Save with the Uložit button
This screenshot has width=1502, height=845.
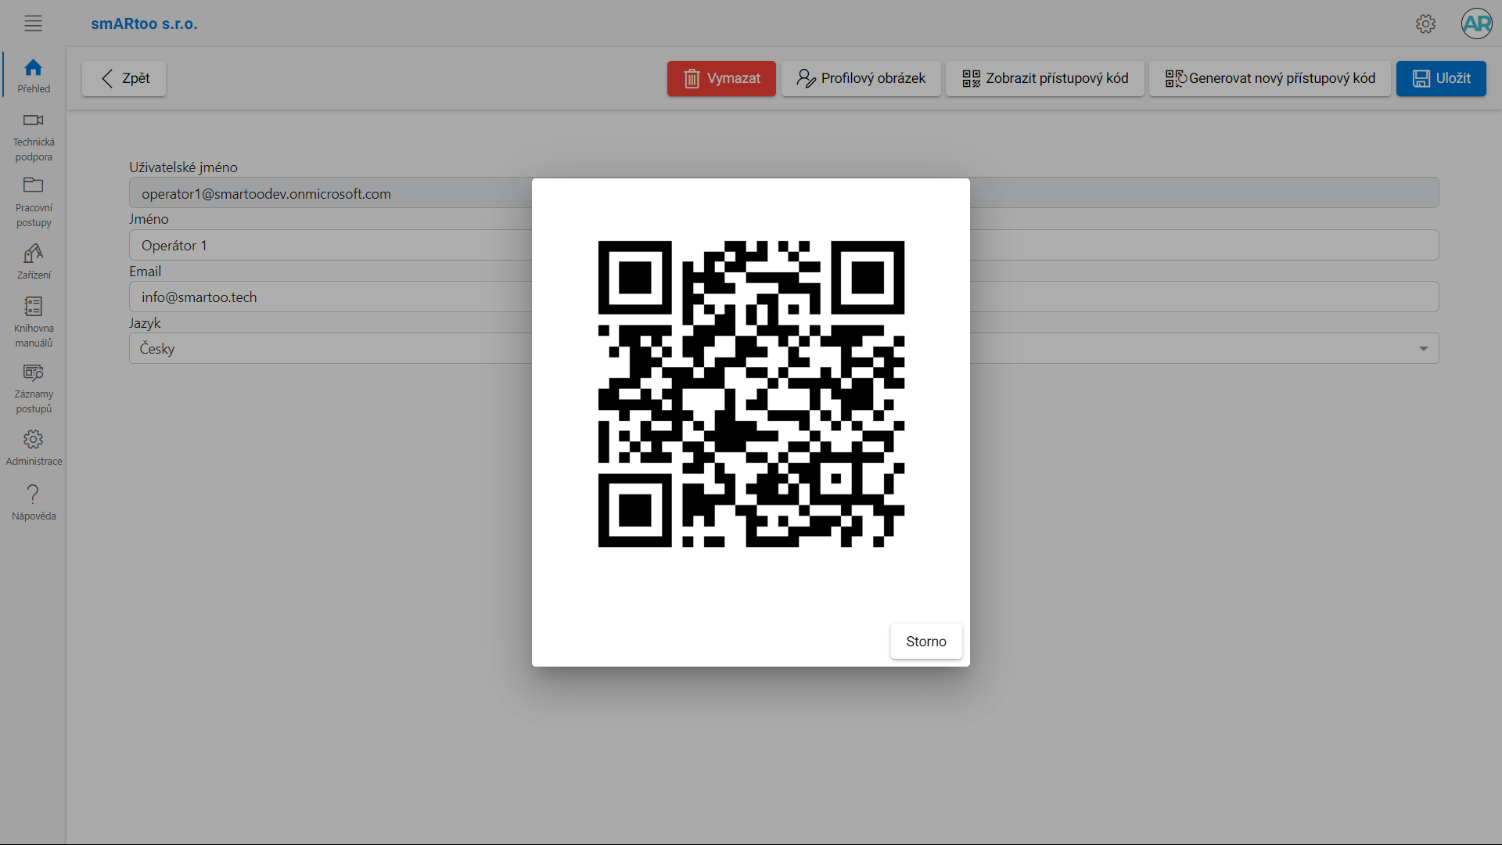pyautogui.click(x=1441, y=78)
